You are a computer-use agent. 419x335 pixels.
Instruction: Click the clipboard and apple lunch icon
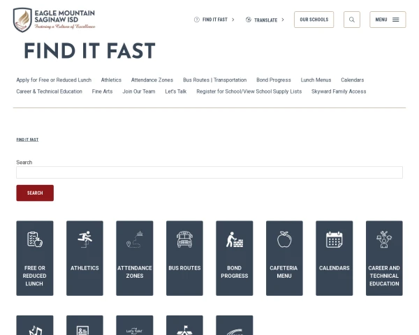tap(35, 239)
